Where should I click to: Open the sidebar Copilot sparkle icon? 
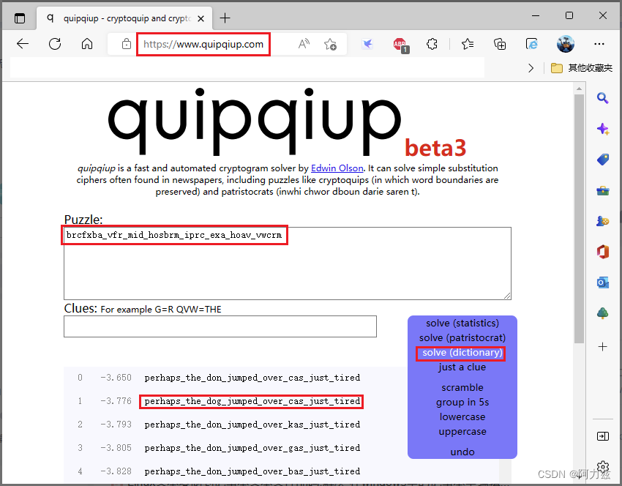(x=603, y=129)
